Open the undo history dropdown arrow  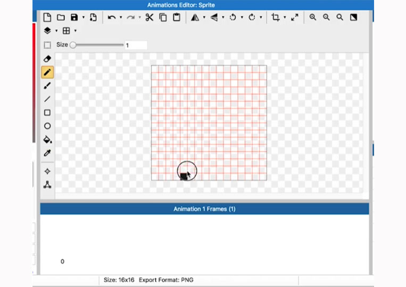coord(121,18)
